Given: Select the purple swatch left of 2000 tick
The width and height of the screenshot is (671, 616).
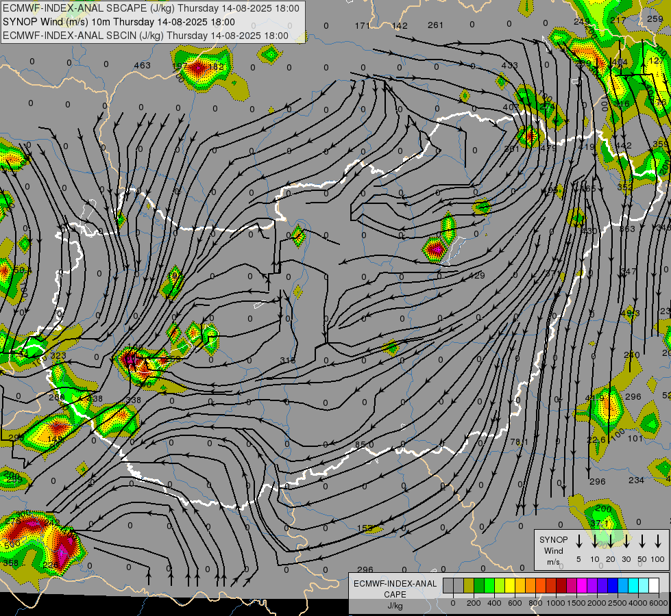Looking at the screenshot, I should (591, 585).
